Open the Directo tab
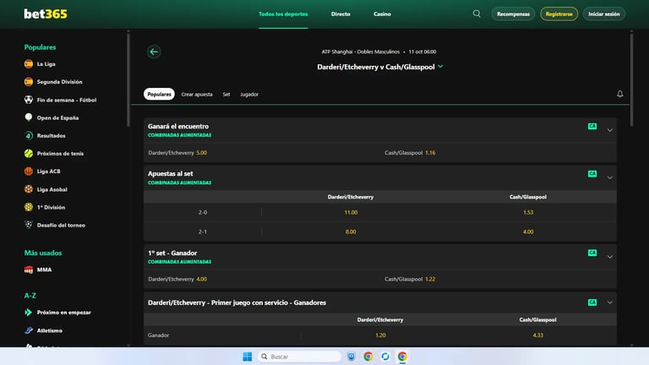 tap(341, 14)
